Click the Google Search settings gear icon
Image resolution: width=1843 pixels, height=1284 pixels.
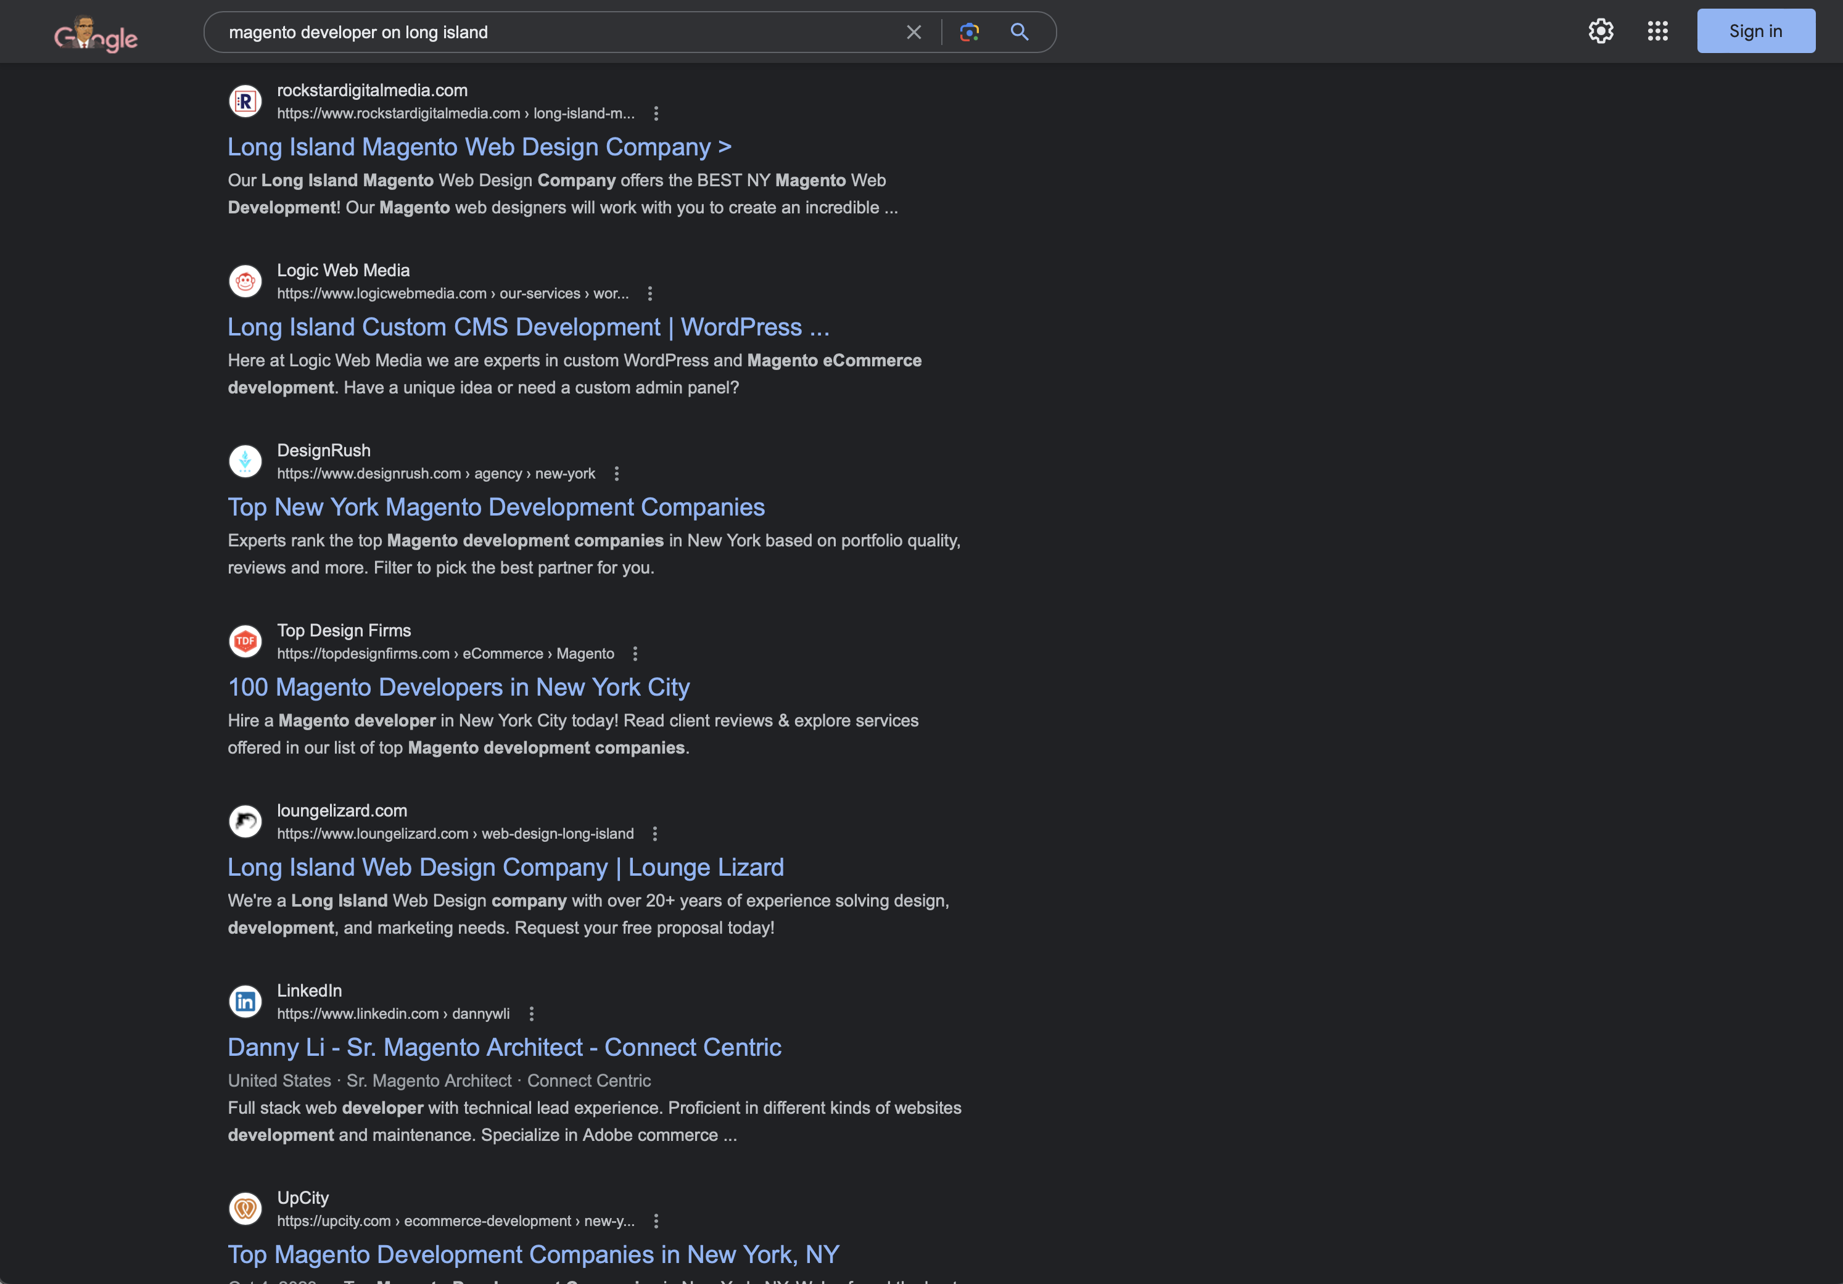click(1601, 31)
